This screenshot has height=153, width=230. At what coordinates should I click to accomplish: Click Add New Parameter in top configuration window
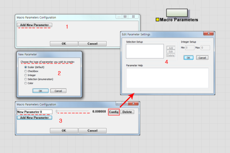[34, 25]
